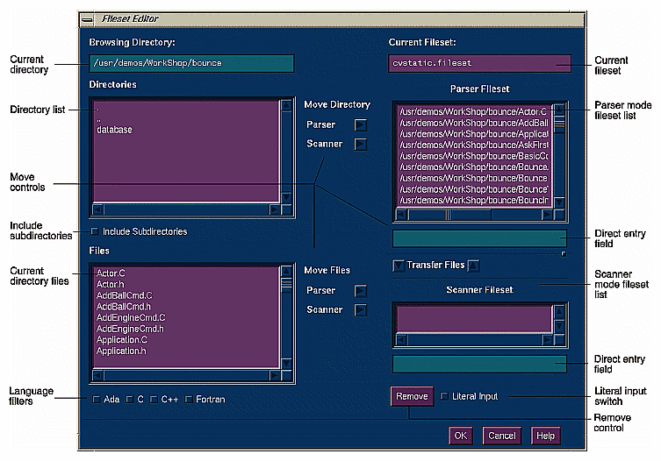Click Files list scroll down arrow
The image size is (661, 461).
(286, 364)
